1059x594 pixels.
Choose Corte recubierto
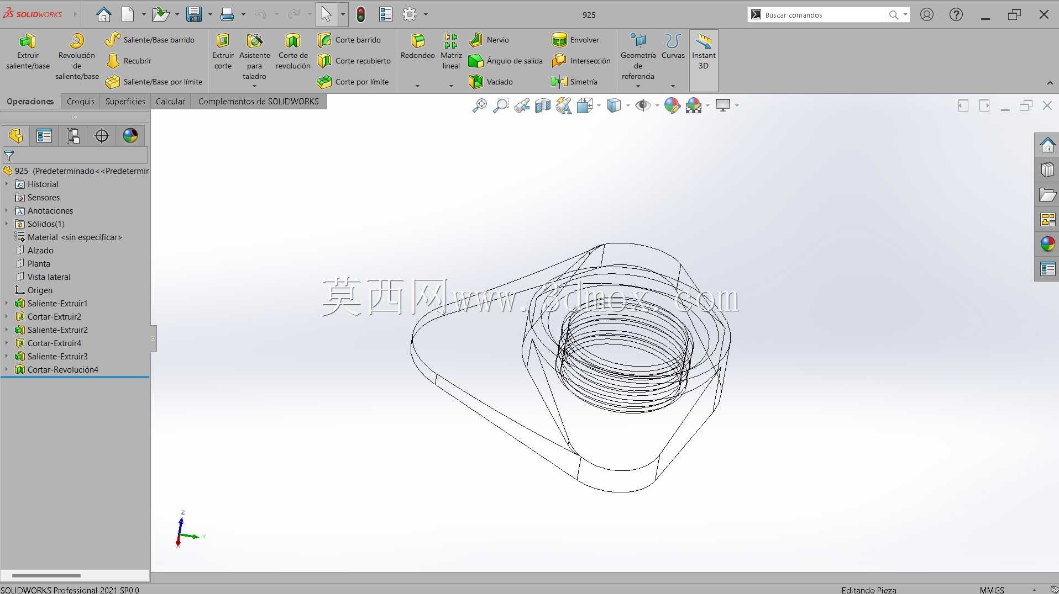pos(354,61)
